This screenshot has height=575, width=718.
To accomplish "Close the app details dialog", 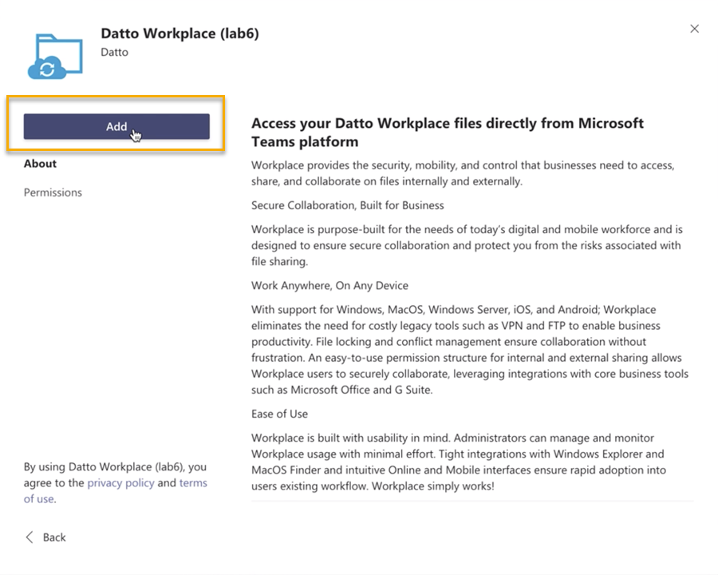I will [694, 29].
